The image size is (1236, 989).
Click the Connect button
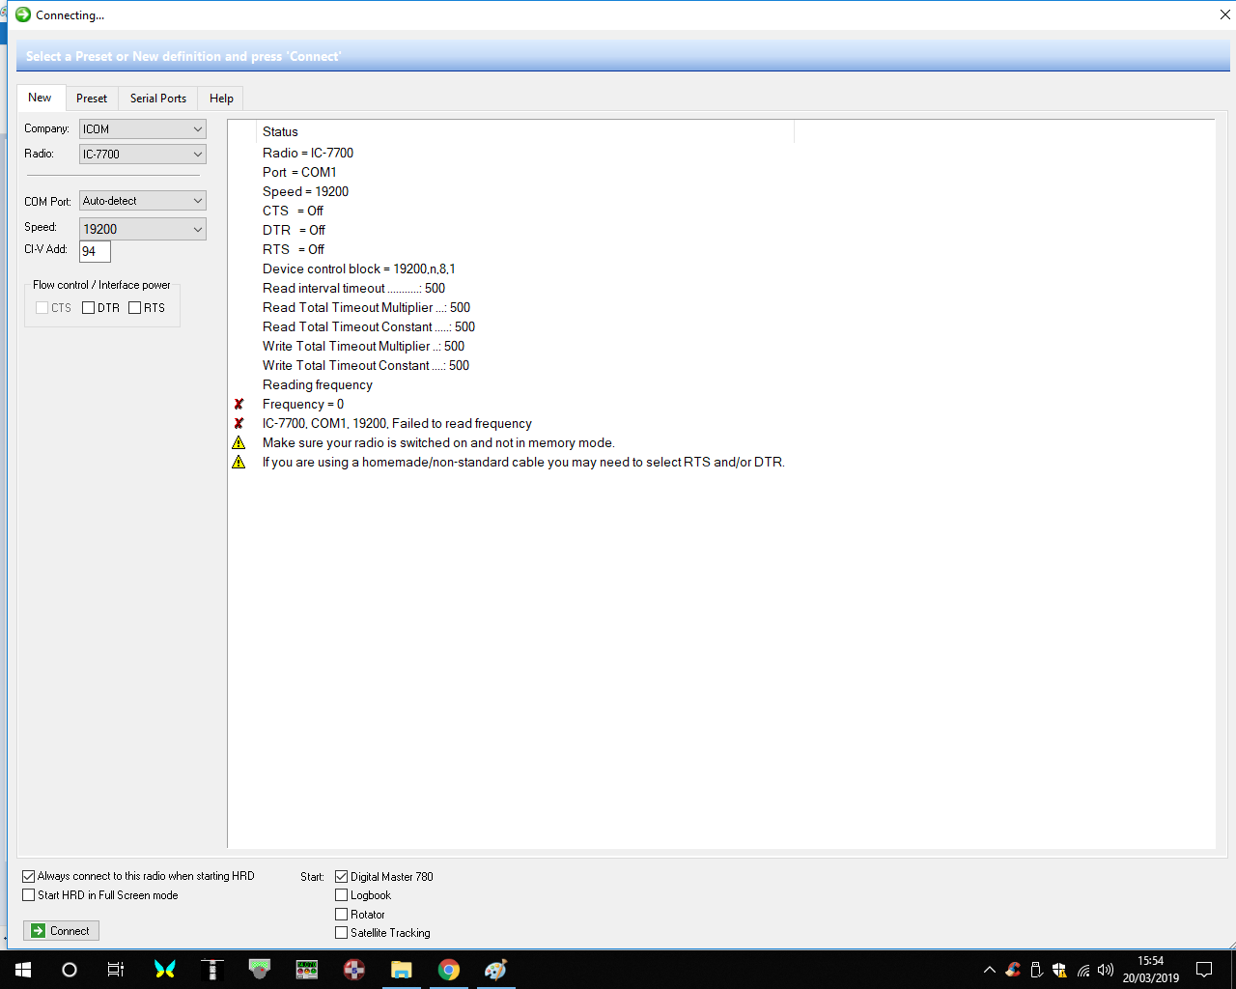pos(61,931)
